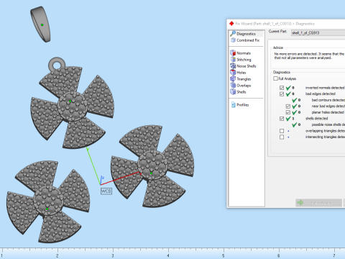
Task: Click the 'bad contours detected' label
Action: point(328,100)
